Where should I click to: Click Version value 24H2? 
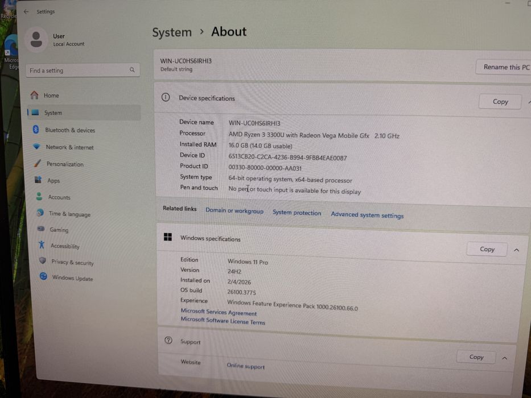pos(234,271)
